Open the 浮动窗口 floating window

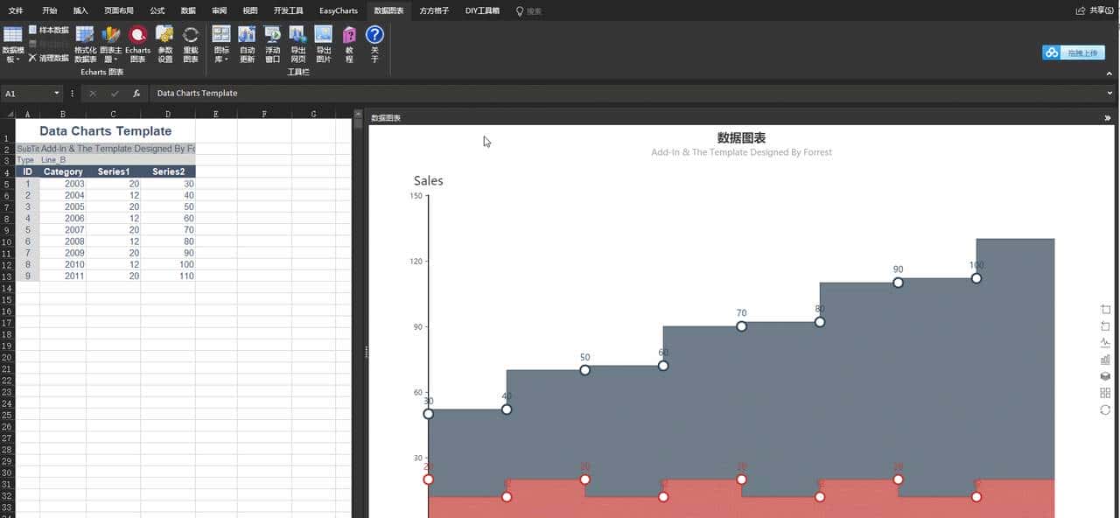tap(272, 43)
